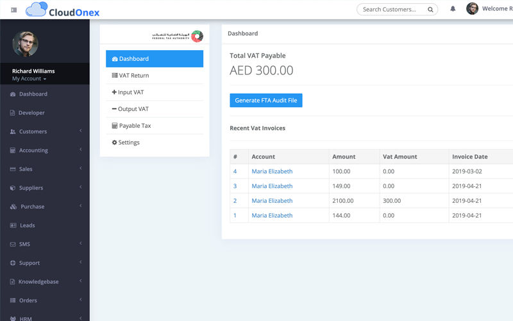This screenshot has height=321, width=513.
Task: Click the Input VAT plus icon
Action: click(114, 92)
